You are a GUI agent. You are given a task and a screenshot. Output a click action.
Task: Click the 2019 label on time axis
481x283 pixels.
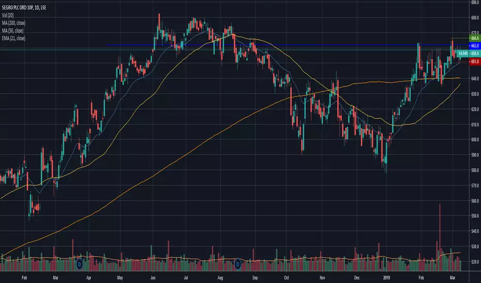(386, 278)
